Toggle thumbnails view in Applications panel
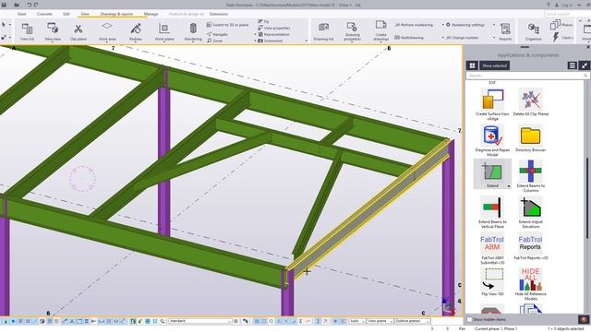591x332 pixels. 472,65
